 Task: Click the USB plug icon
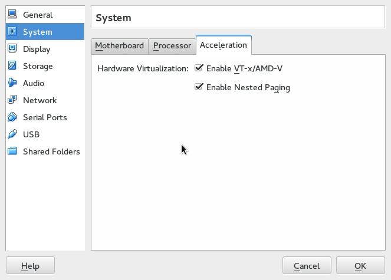coord(12,134)
